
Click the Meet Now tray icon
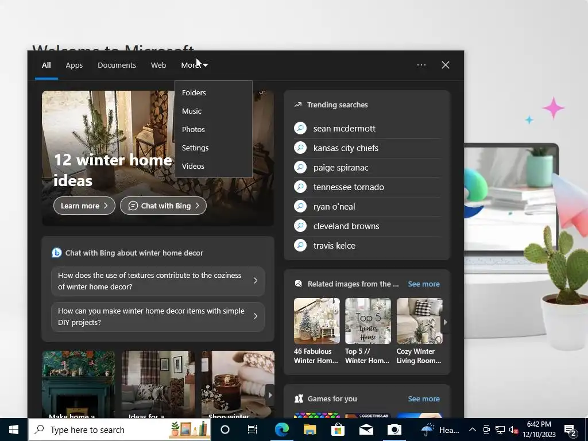(x=486, y=430)
